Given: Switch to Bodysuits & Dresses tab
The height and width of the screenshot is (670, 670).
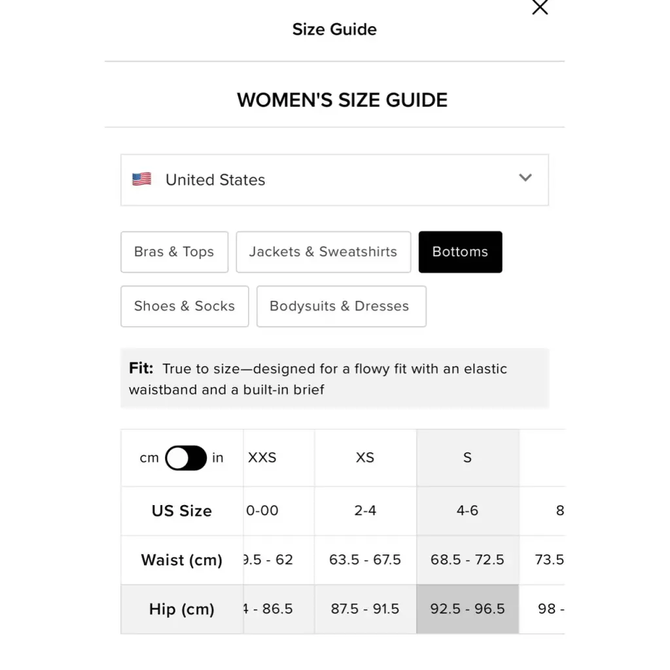Looking at the screenshot, I should click(342, 306).
